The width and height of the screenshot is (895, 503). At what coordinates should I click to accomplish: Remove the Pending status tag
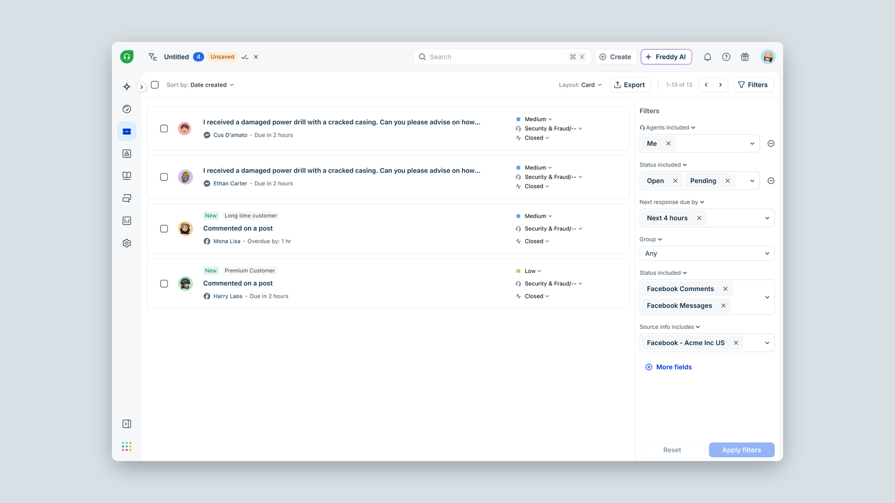[728, 181]
